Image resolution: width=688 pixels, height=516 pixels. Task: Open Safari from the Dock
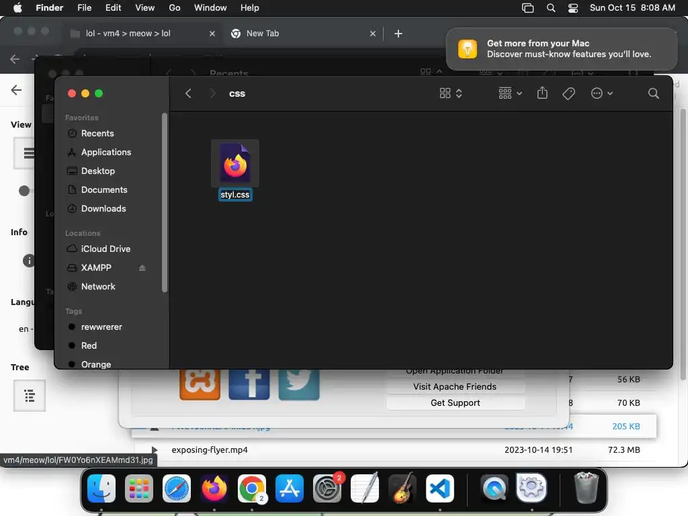coord(177,488)
